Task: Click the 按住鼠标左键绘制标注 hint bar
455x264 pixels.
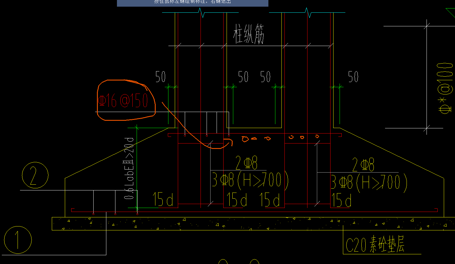Action: click(193, 3)
